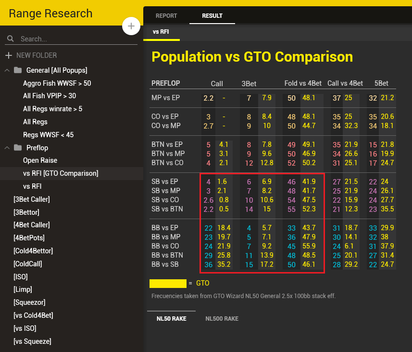The height and width of the screenshot is (352, 412).
Task: Click the Population vs GTO Comparison title
Action: (x=252, y=57)
